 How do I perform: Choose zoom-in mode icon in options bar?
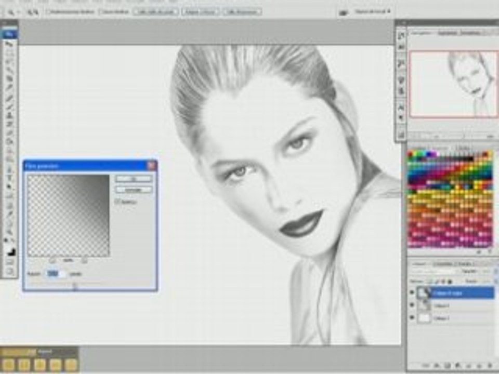click(30, 12)
